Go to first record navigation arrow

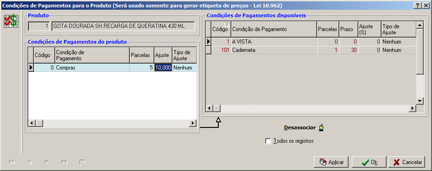coord(12,162)
